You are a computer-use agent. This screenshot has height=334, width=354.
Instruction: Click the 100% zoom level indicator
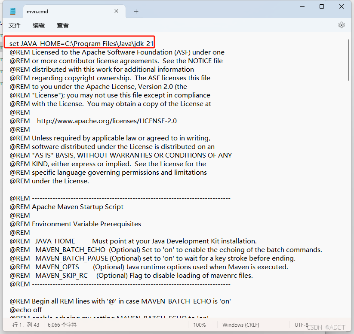coord(200,325)
